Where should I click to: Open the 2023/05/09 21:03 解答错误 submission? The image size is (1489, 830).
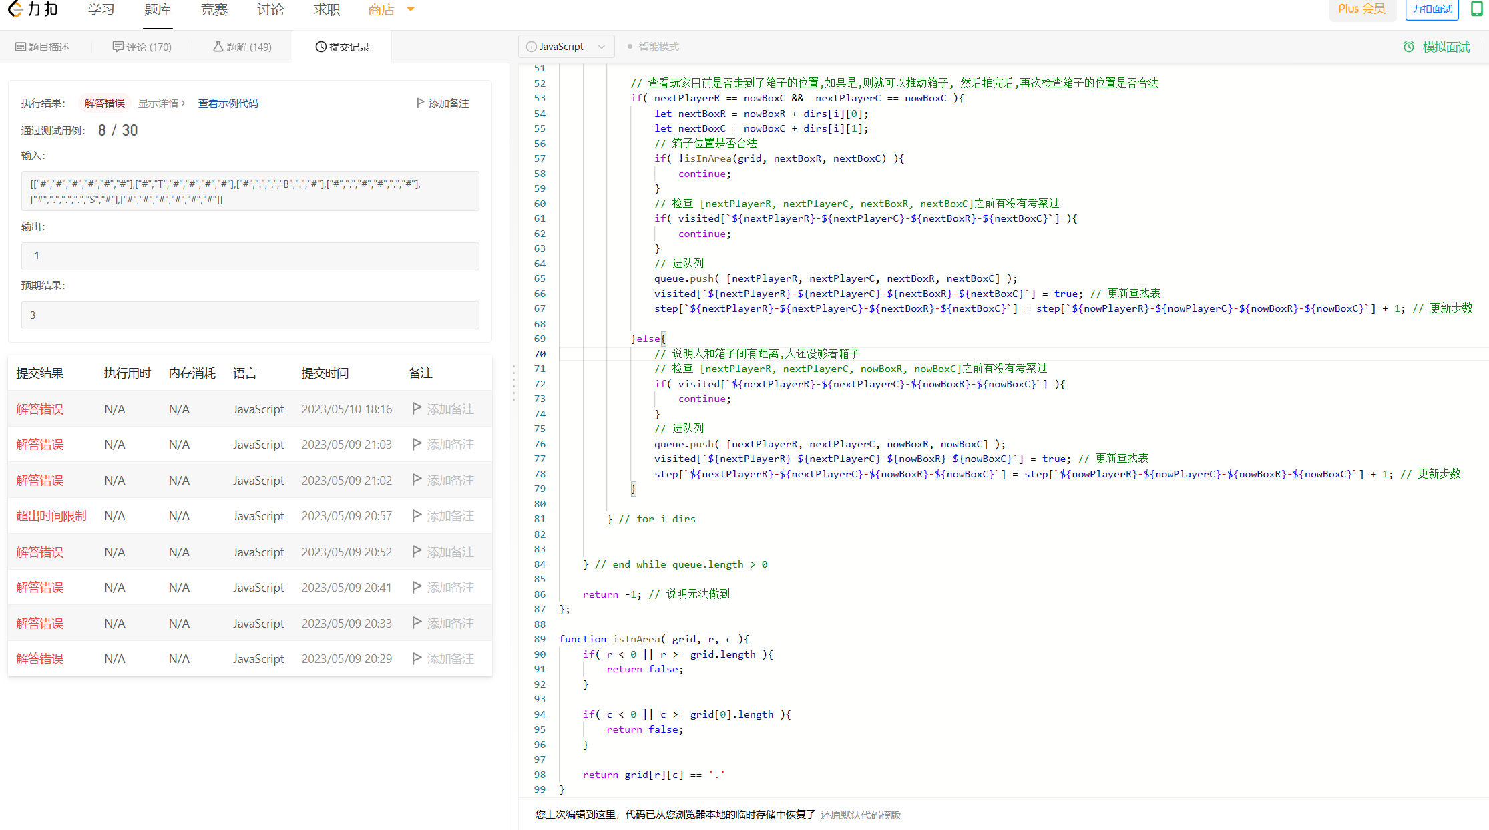40,445
